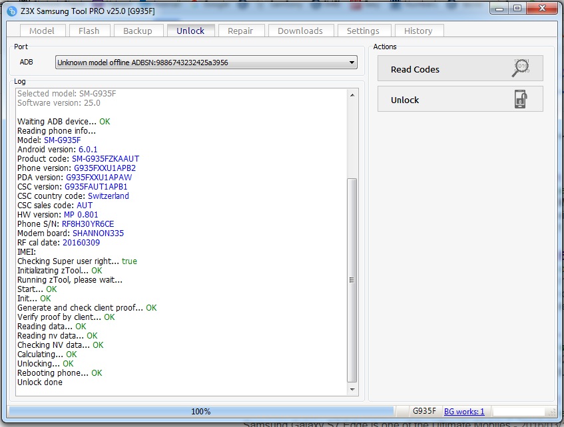Click the PDA version G935FXXU1APAW
Screen dimensions: 564x427
coord(99,178)
